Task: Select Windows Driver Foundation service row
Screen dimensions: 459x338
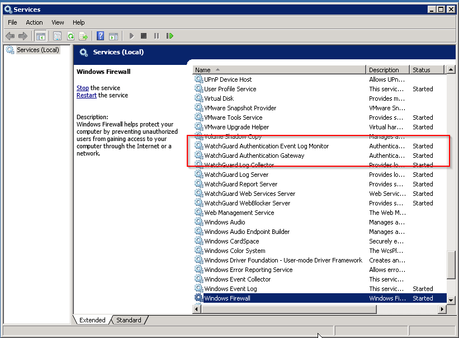Action: point(320,260)
